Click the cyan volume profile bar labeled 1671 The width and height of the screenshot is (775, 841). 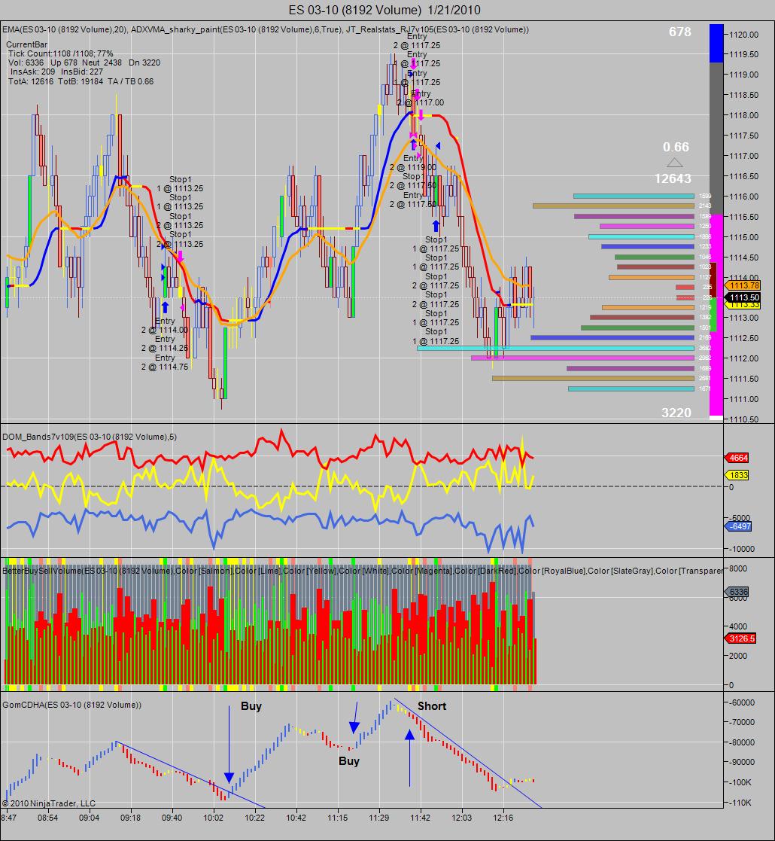click(x=631, y=389)
